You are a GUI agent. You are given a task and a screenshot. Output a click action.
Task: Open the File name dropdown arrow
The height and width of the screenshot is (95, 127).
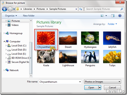pyautogui.click(x=80, y=82)
